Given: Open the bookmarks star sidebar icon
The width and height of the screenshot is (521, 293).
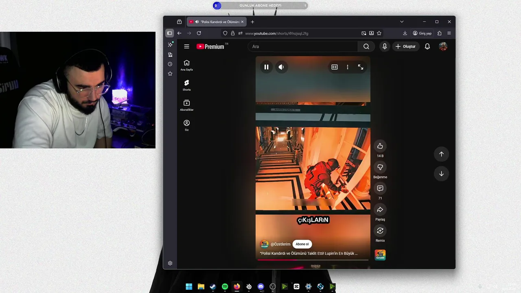Looking at the screenshot, I should click(170, 74).
